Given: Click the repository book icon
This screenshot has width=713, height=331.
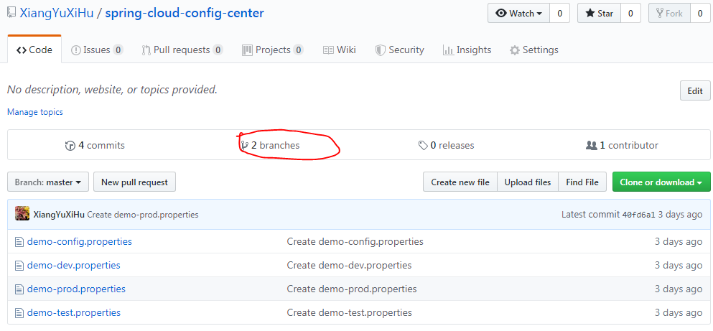Looking at the screenshot, I should tap(10, 14).
